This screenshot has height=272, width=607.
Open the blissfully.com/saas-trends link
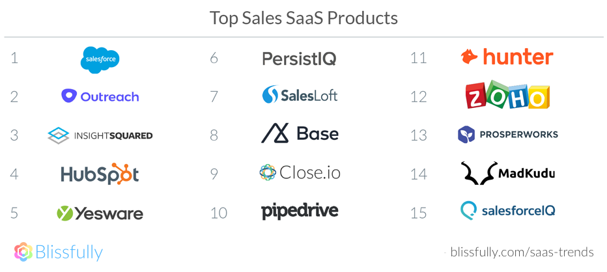click(522, 252)
